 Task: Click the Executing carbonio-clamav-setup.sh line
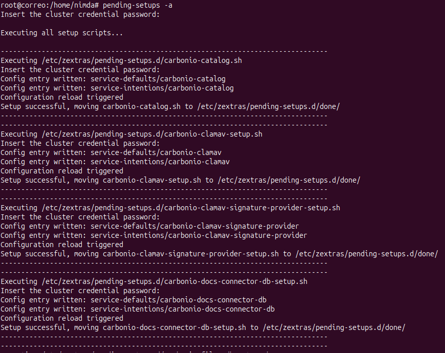[131, 134]
